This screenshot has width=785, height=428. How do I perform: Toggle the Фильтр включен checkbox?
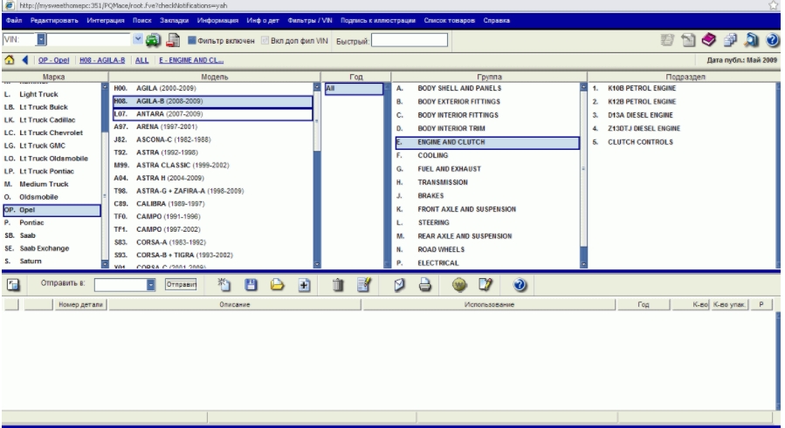(191, 40)
